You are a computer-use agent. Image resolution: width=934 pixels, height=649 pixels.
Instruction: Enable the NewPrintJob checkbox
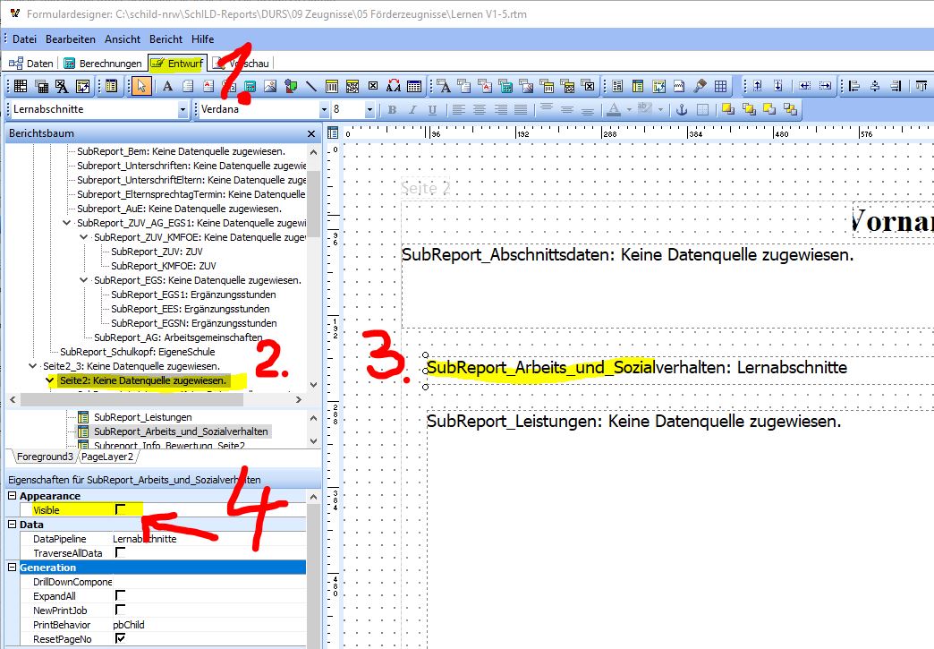click(120, 610)
